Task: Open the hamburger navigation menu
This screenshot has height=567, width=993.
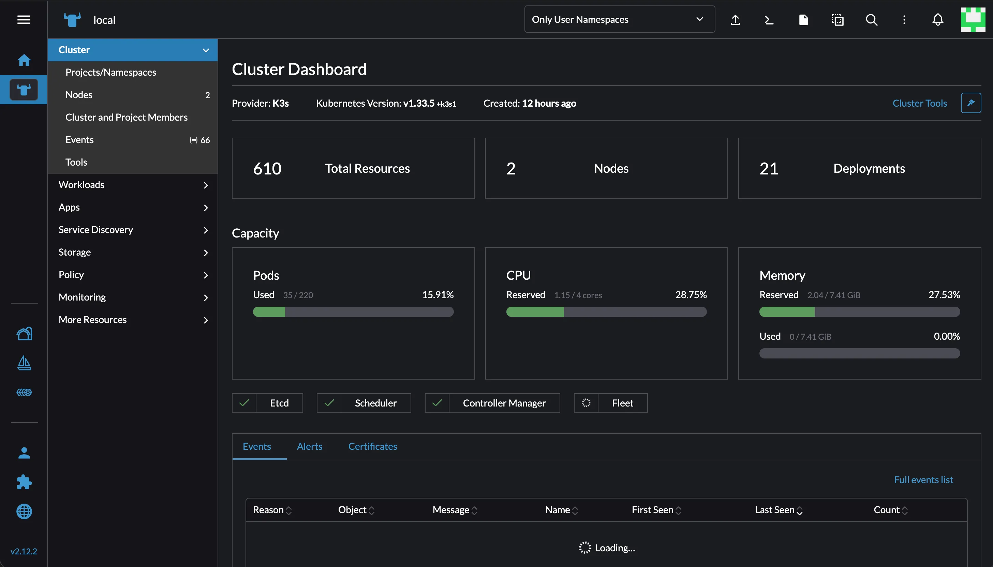Action: (24, 19)
